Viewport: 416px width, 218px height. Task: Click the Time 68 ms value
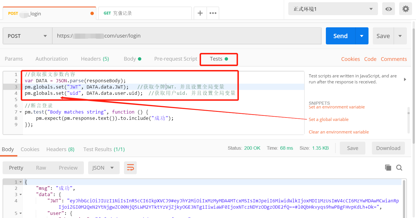[286, 148]
